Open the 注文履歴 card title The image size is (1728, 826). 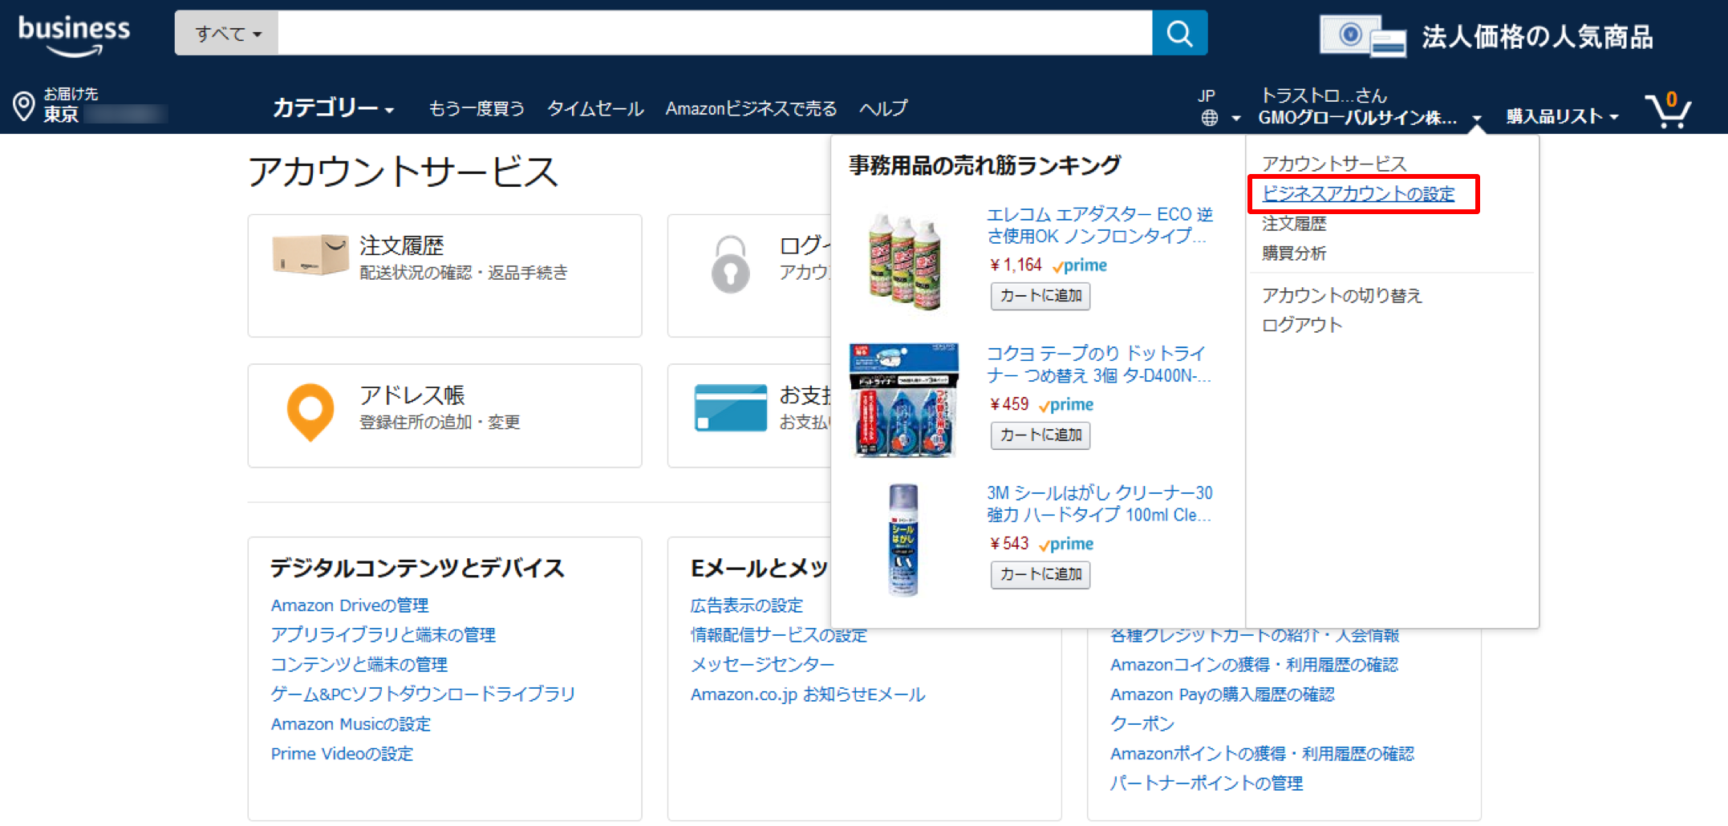[401, 245]
